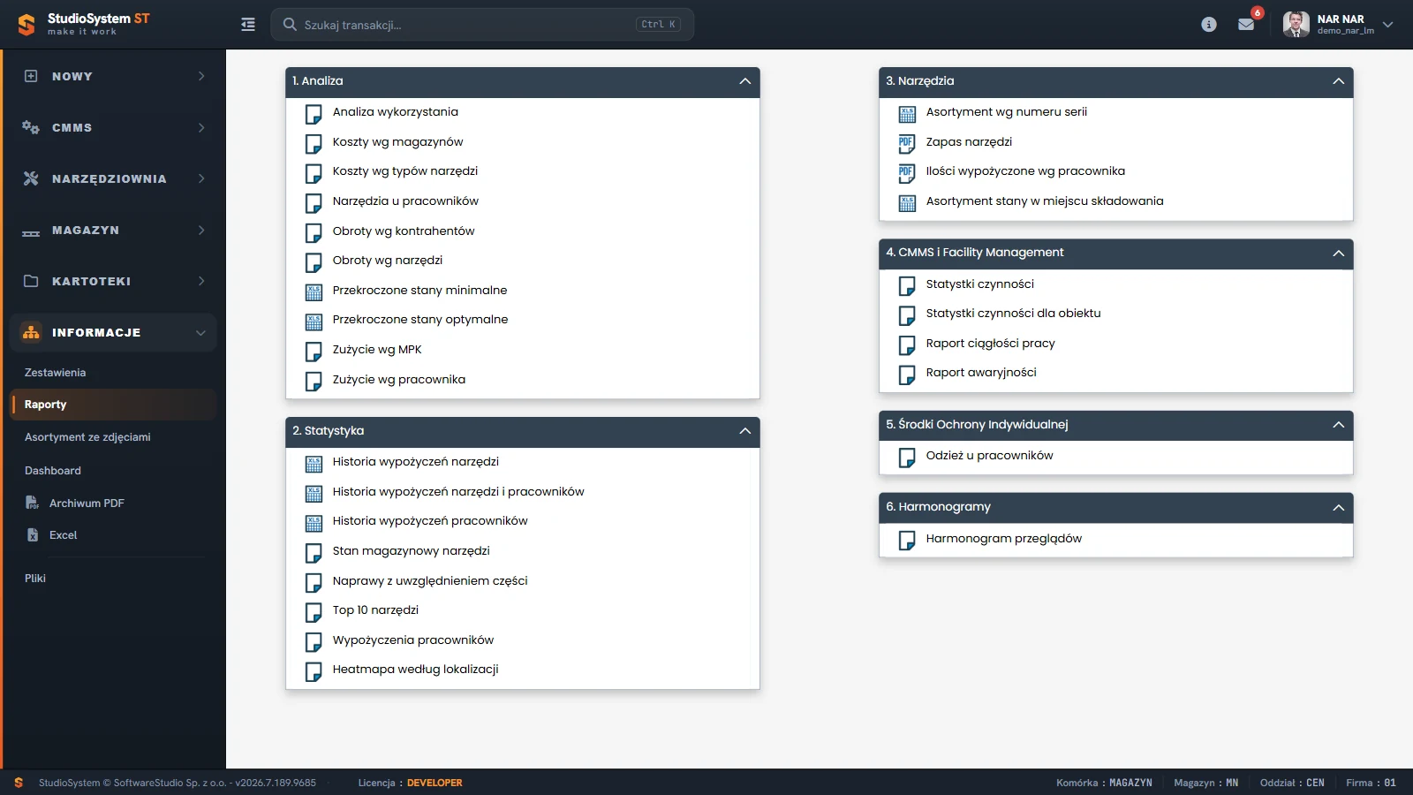Collapse the 5. Środki Ochrony Indywidualnej panel
Image resolution: width=1413 pixels, height=795 pixels.
click(x=1339, y=425)
